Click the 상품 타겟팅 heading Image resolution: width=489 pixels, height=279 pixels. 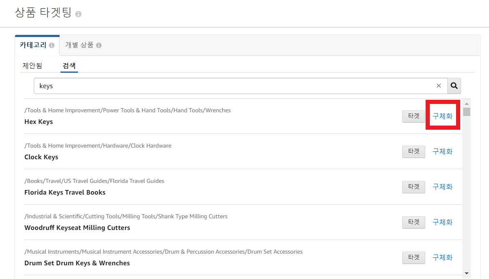(43, 12)
